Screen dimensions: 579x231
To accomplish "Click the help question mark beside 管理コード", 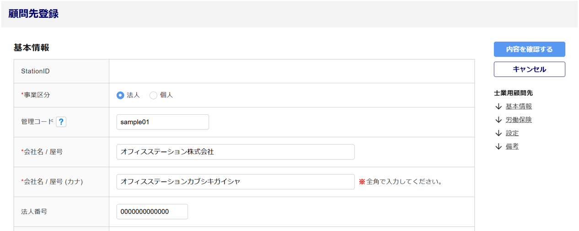I will click(x=61, y=122).
